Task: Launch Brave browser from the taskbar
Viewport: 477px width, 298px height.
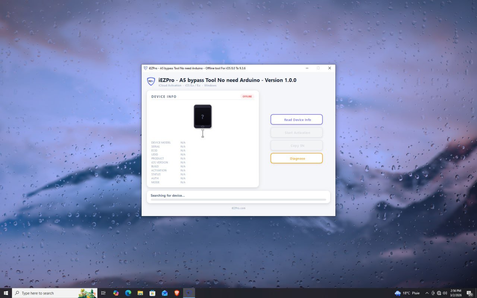Action: point(177,293)
